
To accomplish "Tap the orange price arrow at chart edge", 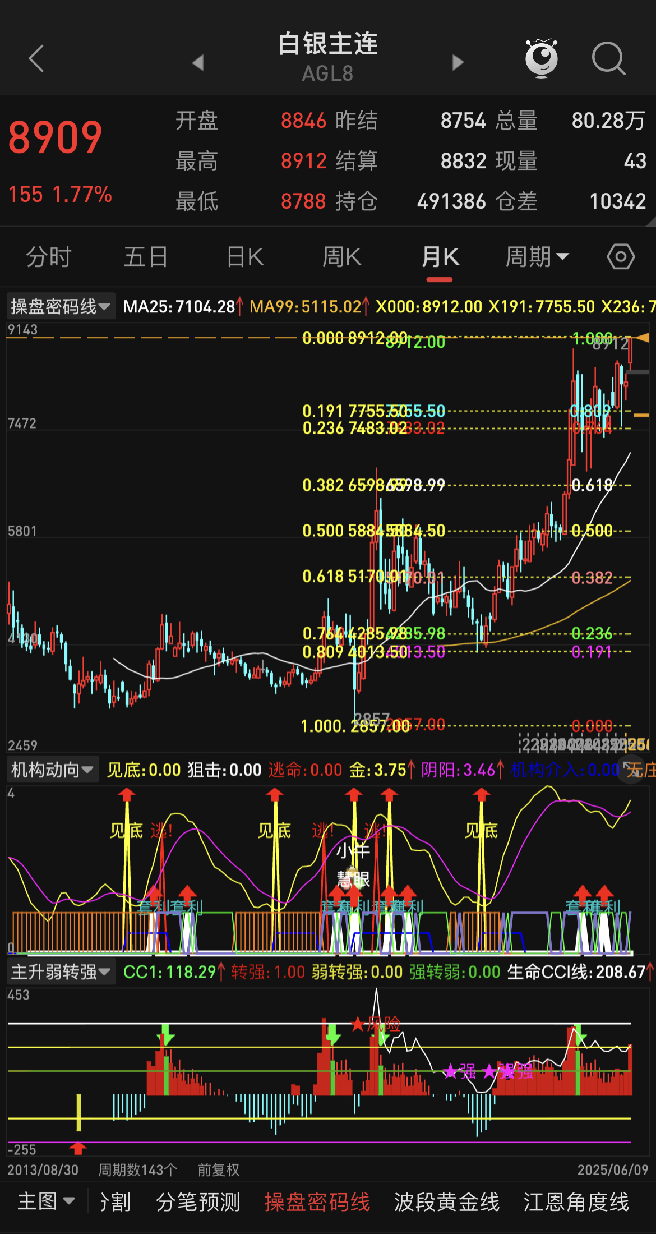I will point(641,338).
